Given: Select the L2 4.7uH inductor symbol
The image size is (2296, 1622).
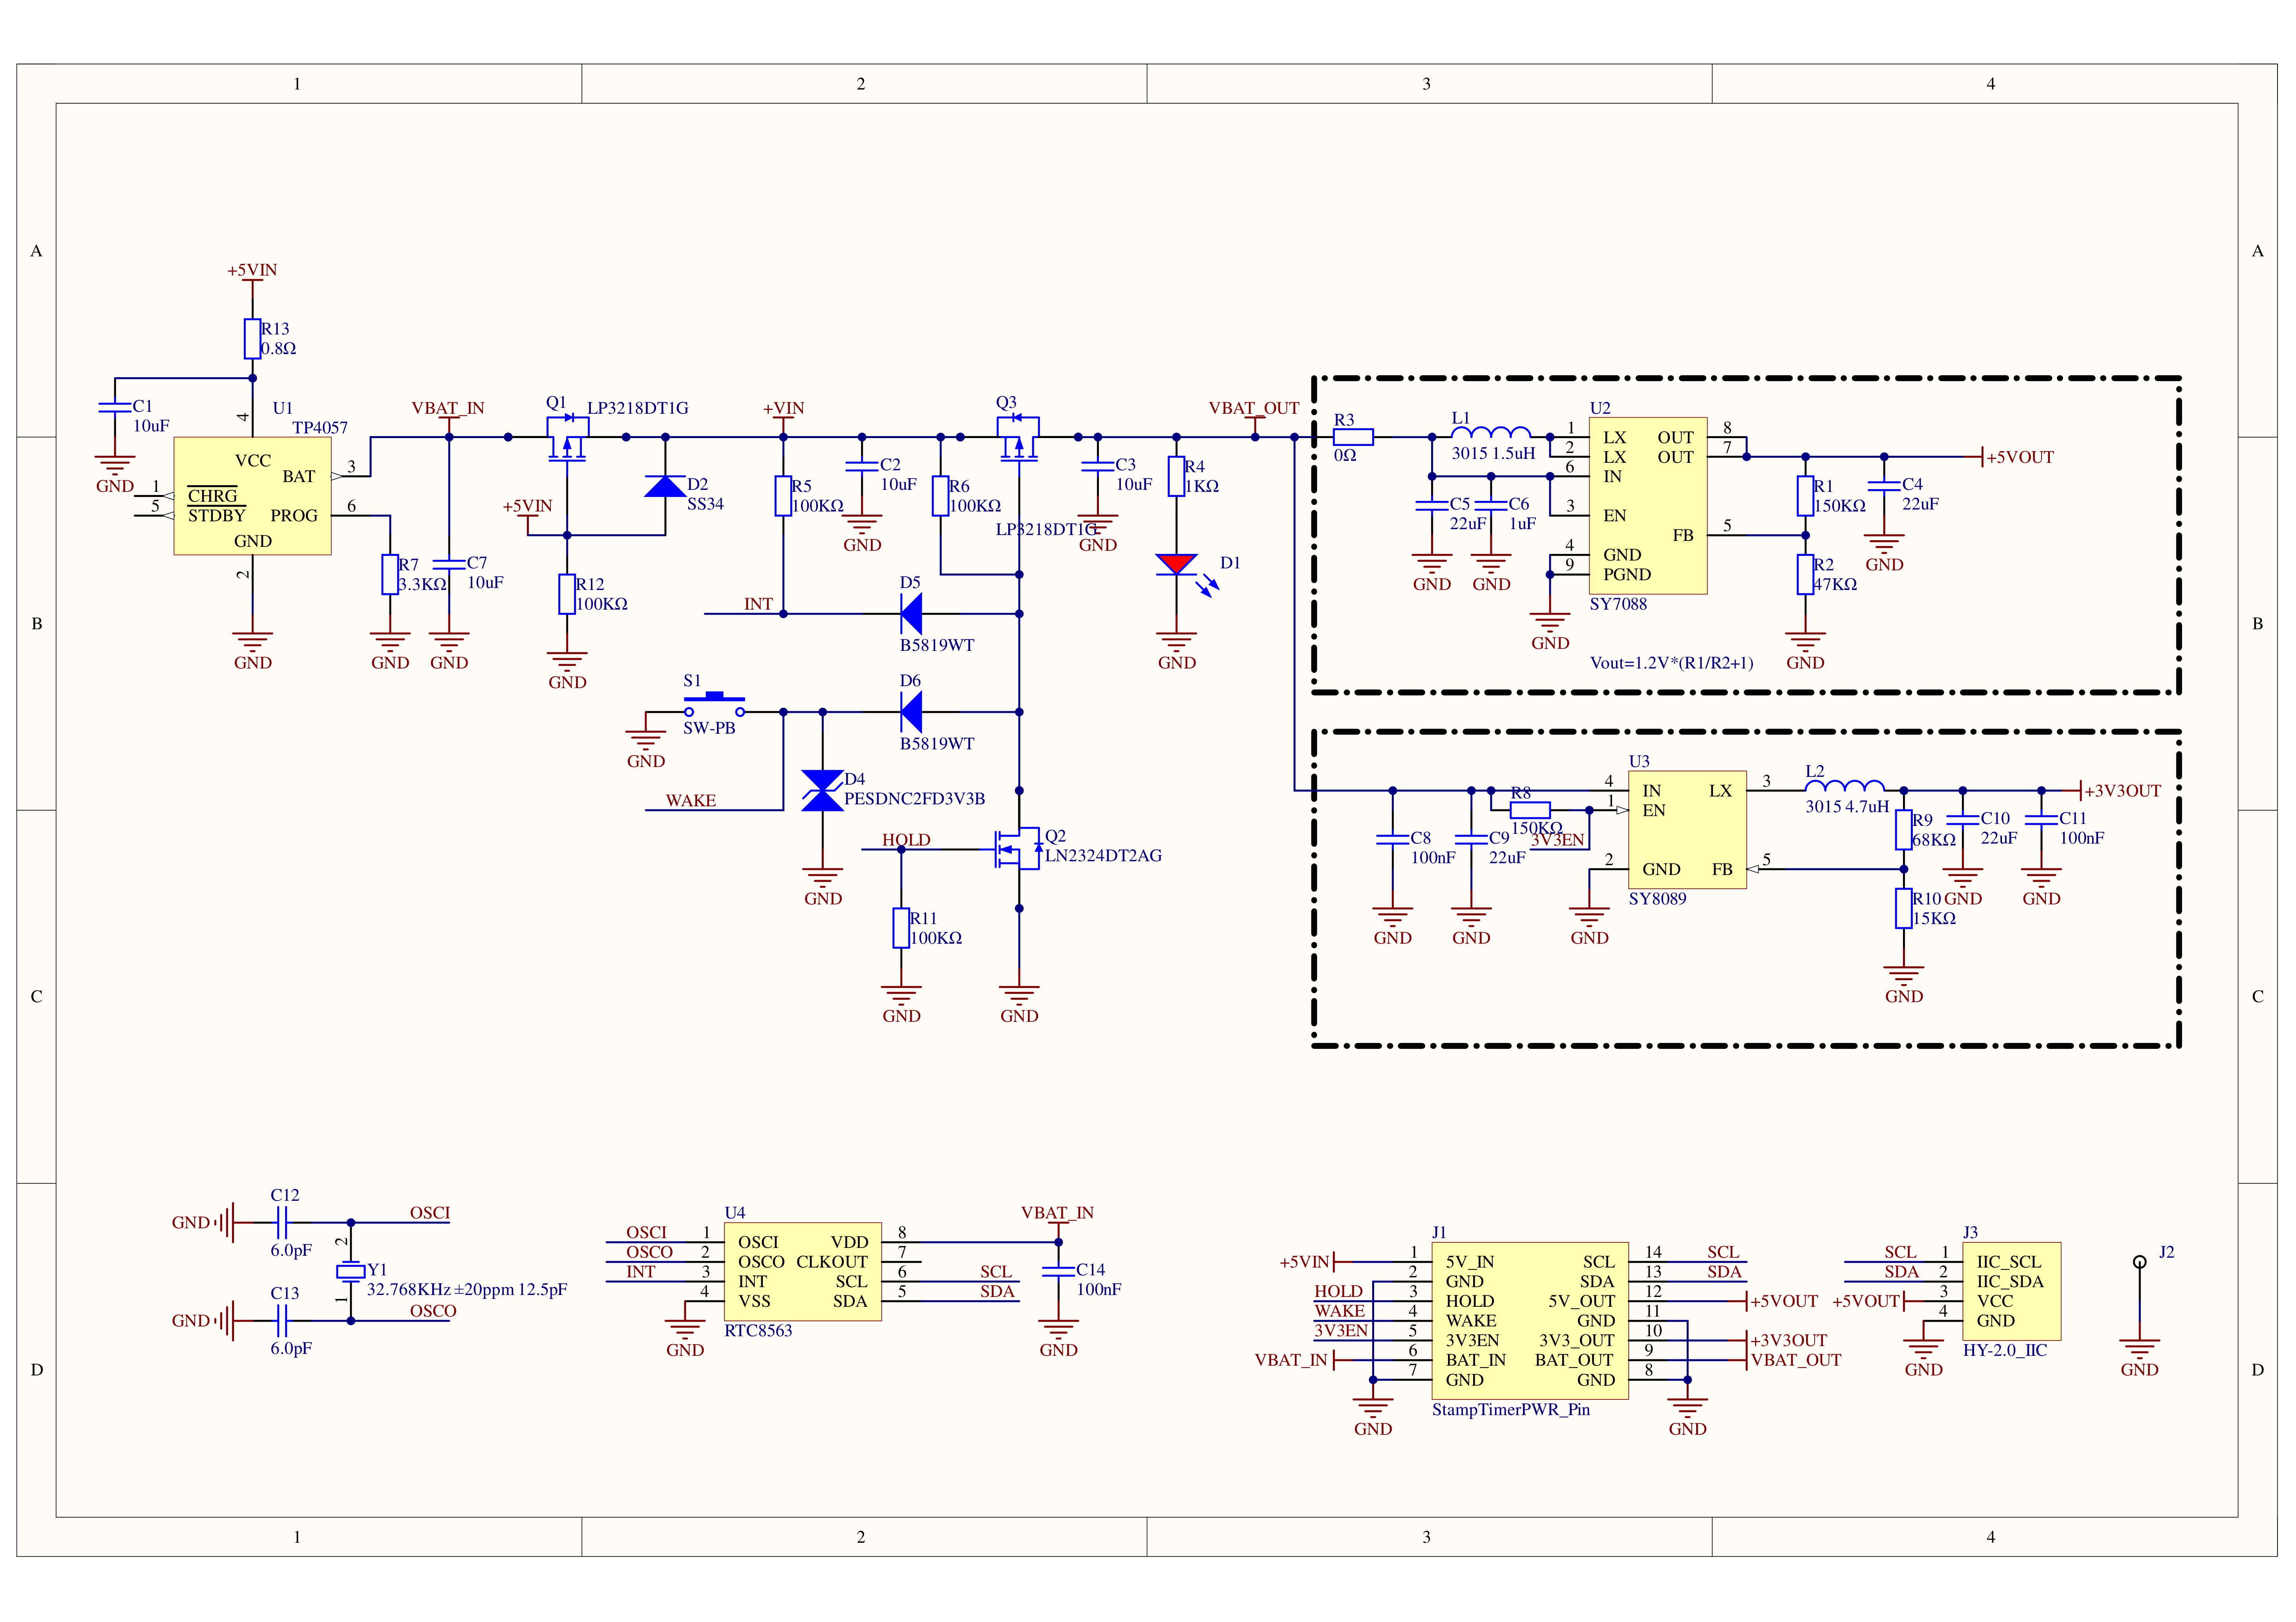Looking at the screenshot, I should [1844, 785].
